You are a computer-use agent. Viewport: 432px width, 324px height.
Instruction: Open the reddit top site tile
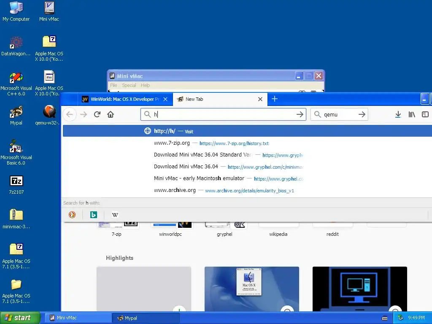point(332,229)
